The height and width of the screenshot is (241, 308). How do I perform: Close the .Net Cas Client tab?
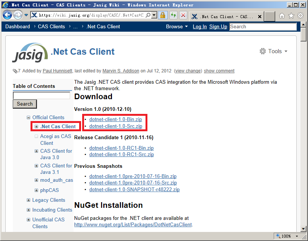(259, 17)
